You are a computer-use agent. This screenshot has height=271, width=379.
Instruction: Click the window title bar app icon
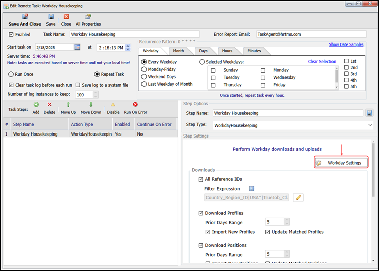pos(6,6)
